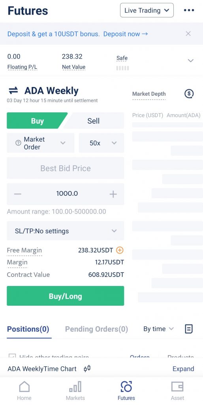Open the three-dot more options menu

pyautogui.click(x=189, y=10)
